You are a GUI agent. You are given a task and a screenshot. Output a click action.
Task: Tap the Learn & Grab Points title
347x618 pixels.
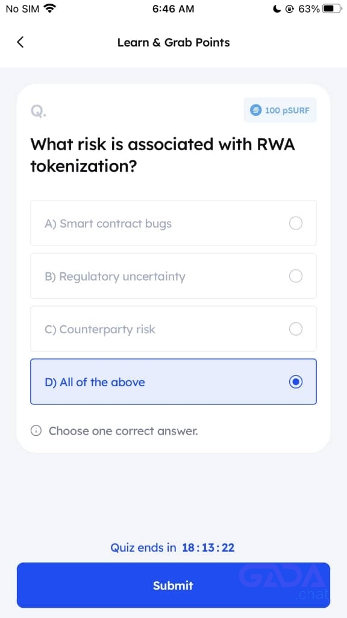(x=173, y=42)
